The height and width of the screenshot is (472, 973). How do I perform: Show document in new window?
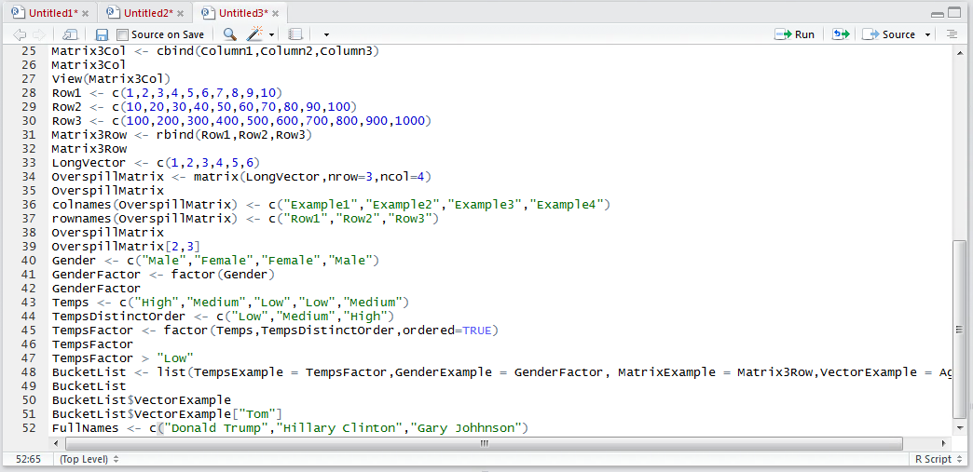(70, 34)
